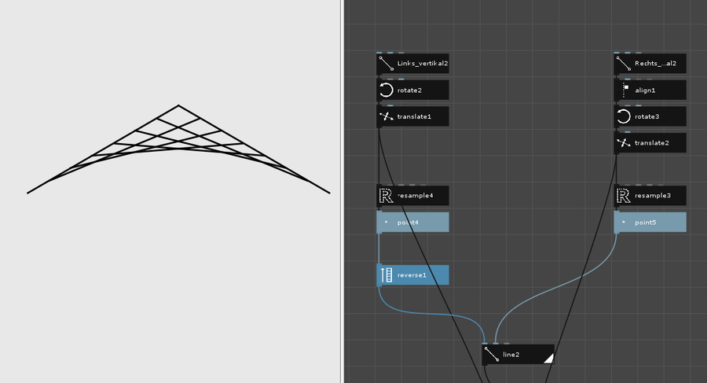The height and width of the screenshot is (383, 707).
Task: Click the align icon on align1 node
Action: [x=624, y=90]
